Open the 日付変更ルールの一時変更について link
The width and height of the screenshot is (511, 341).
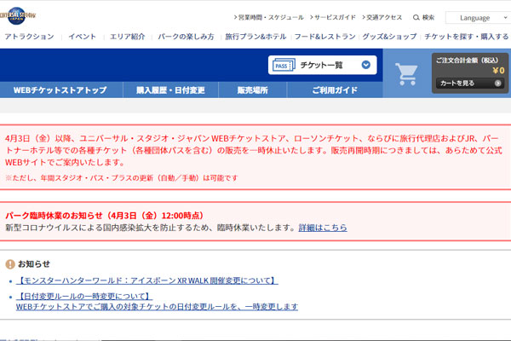pyautogui.click(x=84, y=297)
